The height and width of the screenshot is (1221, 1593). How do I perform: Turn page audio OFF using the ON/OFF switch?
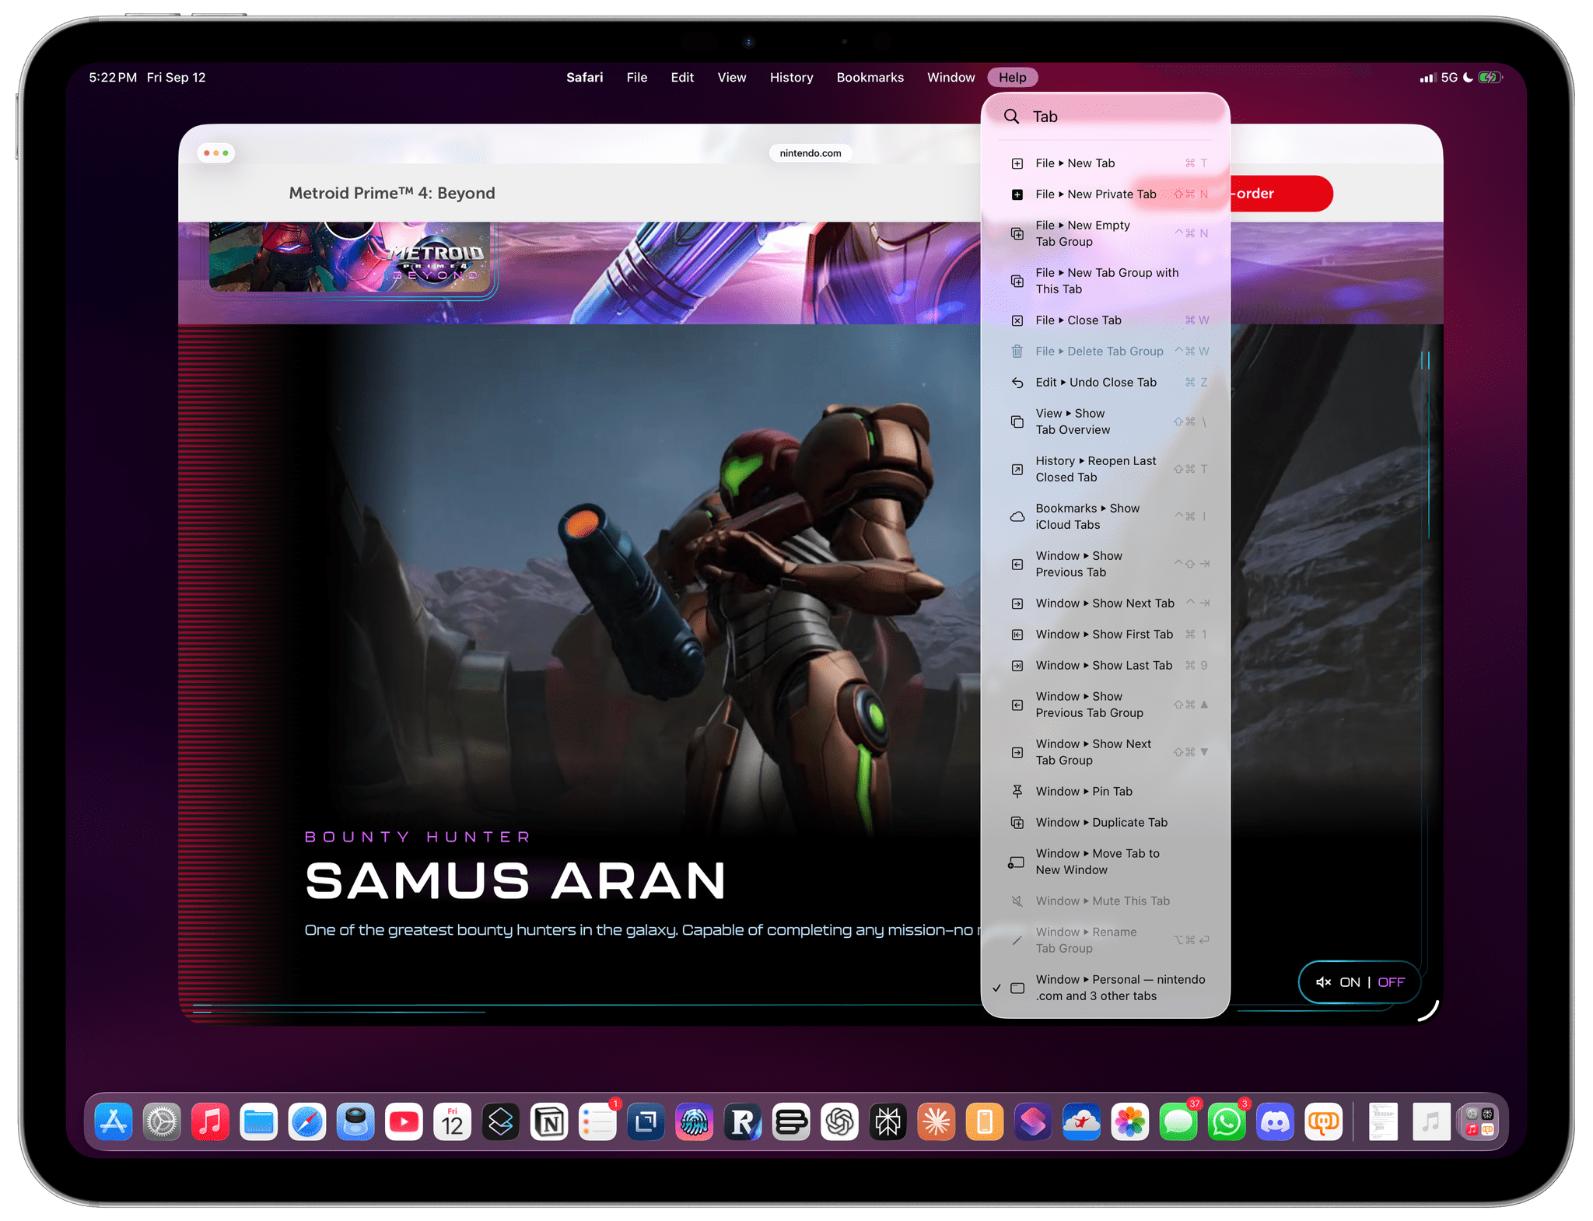coord(1391,982)
